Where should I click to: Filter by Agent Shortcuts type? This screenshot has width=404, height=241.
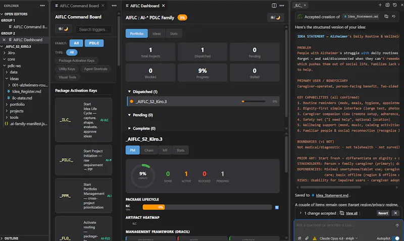[95, 69]
